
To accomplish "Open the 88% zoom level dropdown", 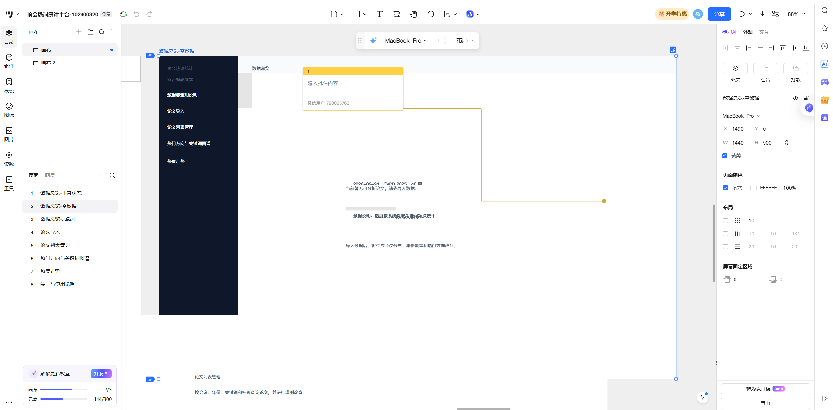I will coord(796,14).
